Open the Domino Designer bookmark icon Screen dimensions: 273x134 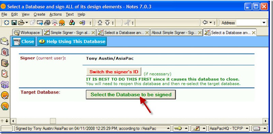pyautogui.click(x=5, y=106)
